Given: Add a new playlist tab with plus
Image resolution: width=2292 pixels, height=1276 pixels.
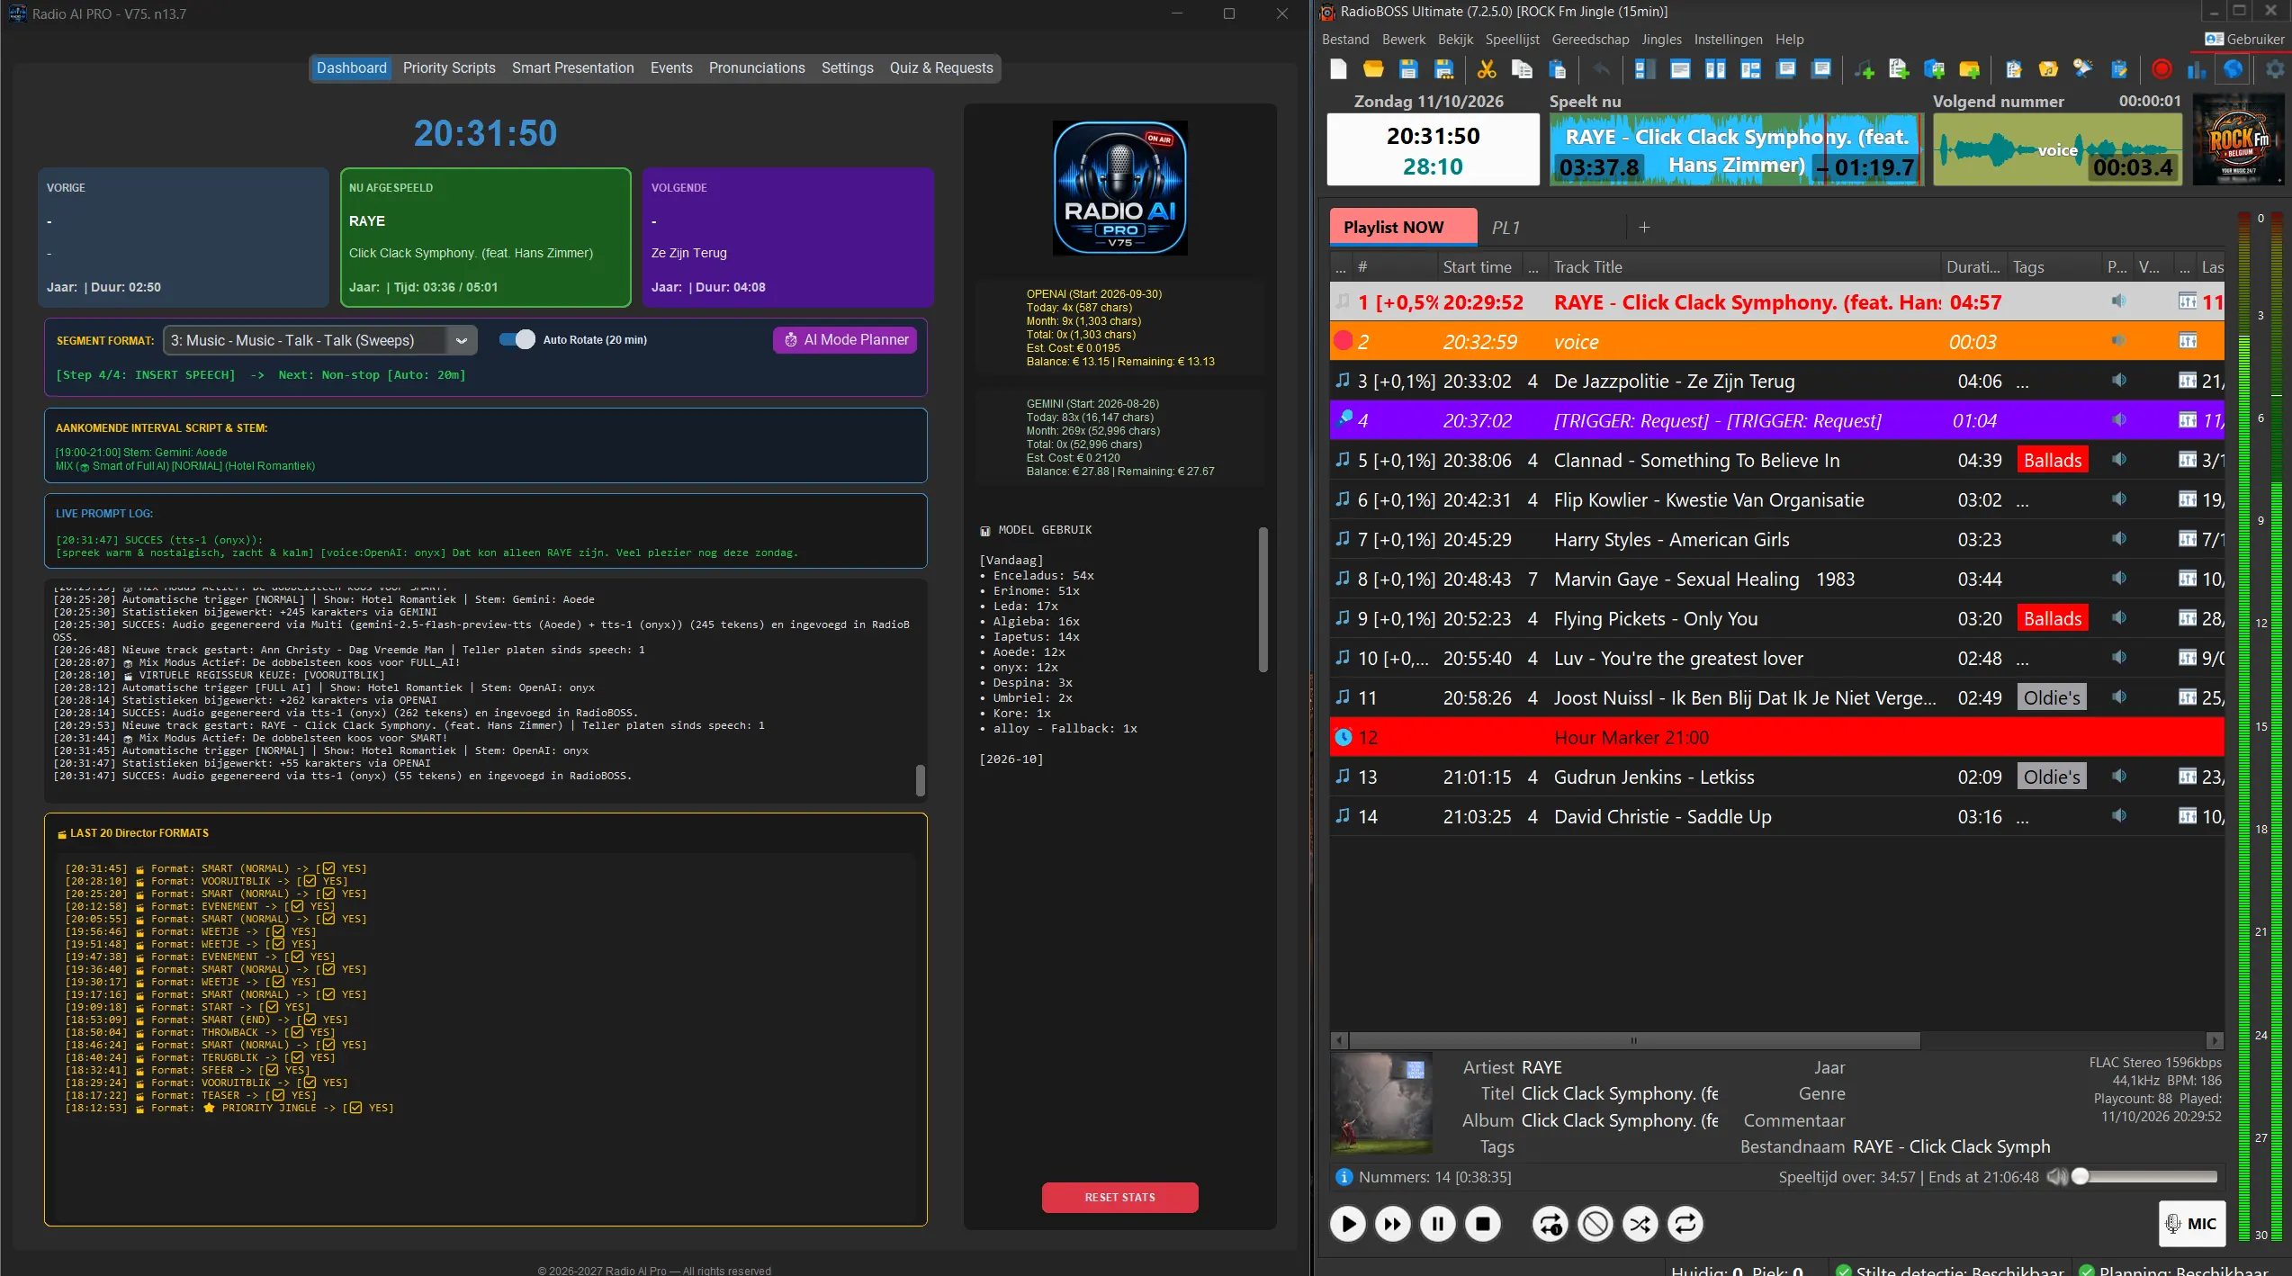Looking at the screenshot, I should coord(1644,228).
